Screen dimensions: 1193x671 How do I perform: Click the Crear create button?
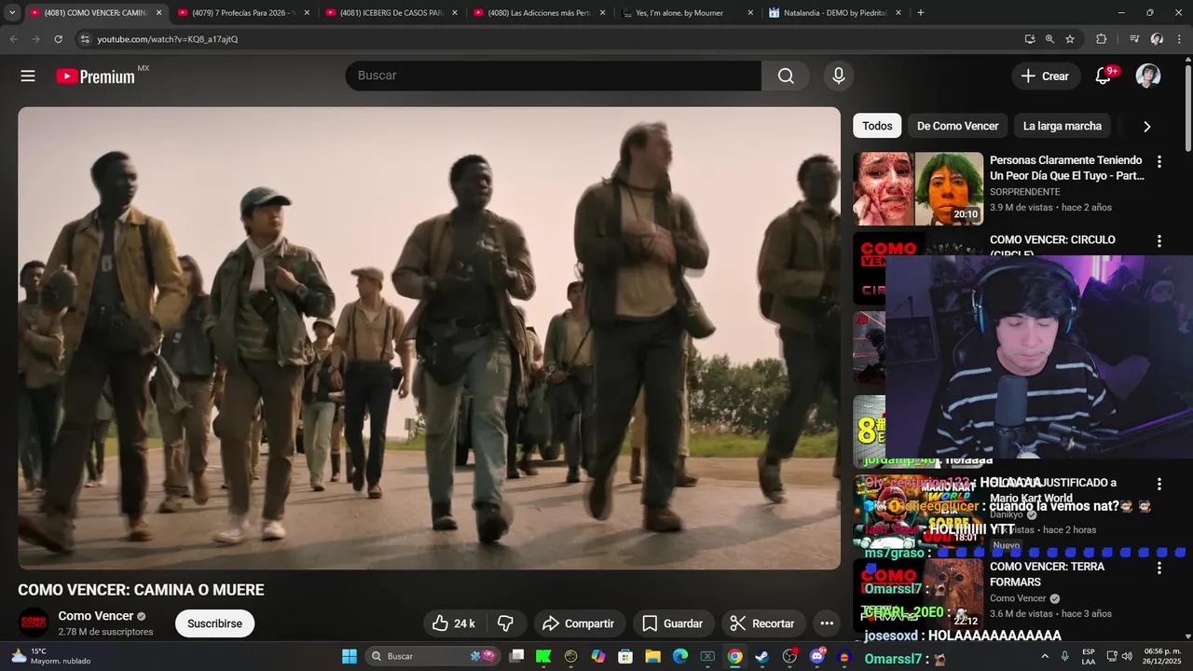(x=1045, y=76)
